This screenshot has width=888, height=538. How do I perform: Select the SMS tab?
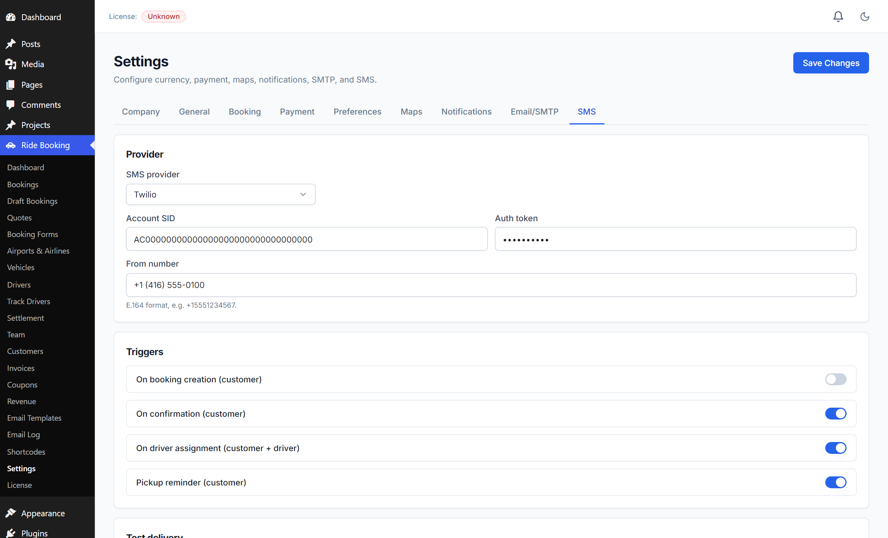coord(587,112)
